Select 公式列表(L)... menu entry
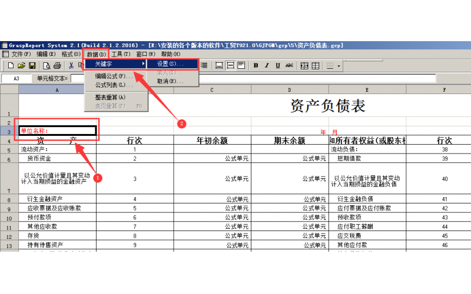Image resolution: width=471 pixels, height=294 pixels. pos(115,85)
